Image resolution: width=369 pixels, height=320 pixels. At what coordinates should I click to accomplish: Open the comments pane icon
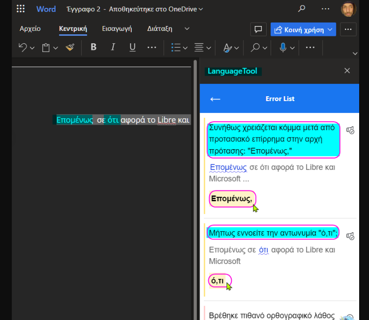(x=258, y=29)
